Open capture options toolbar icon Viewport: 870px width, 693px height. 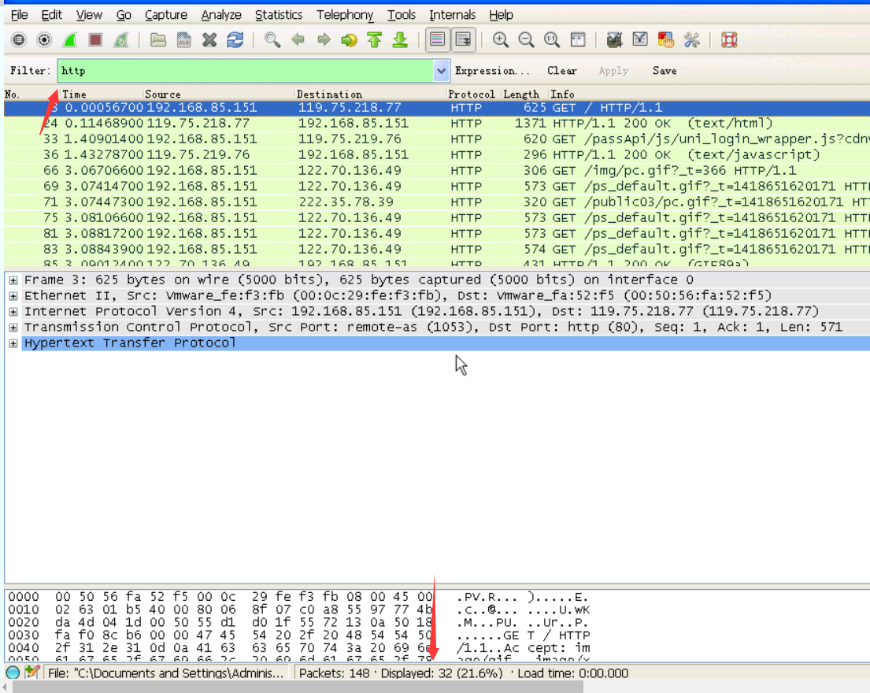[44, 40]
